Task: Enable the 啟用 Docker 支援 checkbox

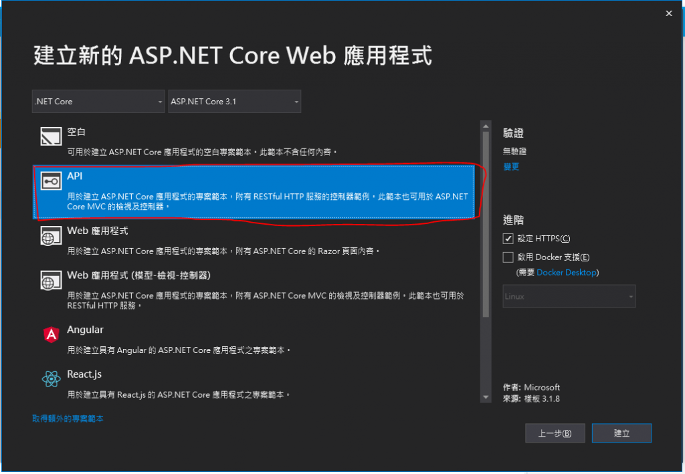Action: tap(508, 257)
